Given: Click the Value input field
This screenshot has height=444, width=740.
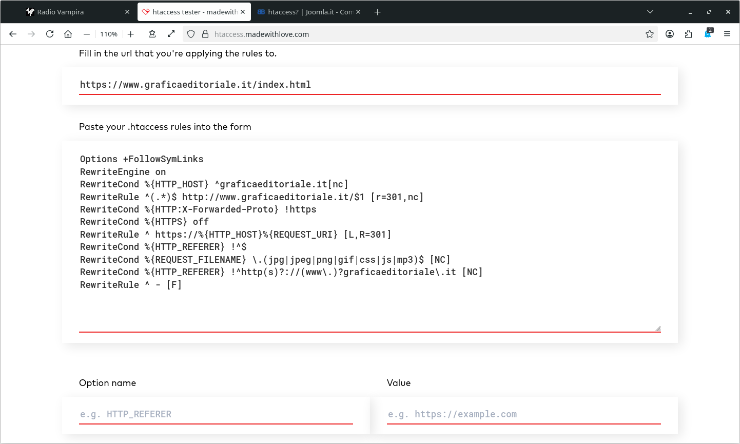Looking at the screenshot, I should pos(523,414).
